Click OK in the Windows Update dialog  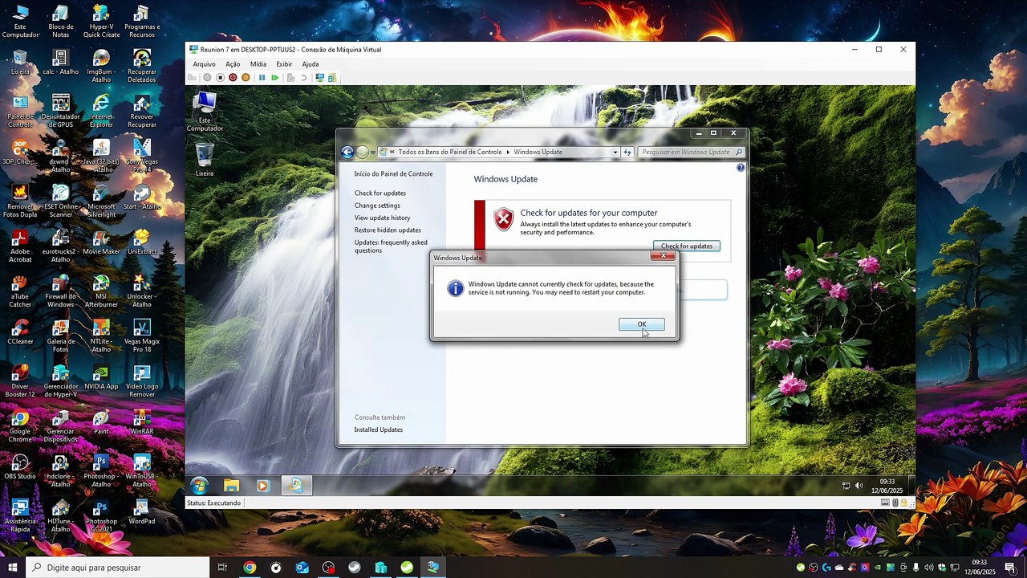641,324
